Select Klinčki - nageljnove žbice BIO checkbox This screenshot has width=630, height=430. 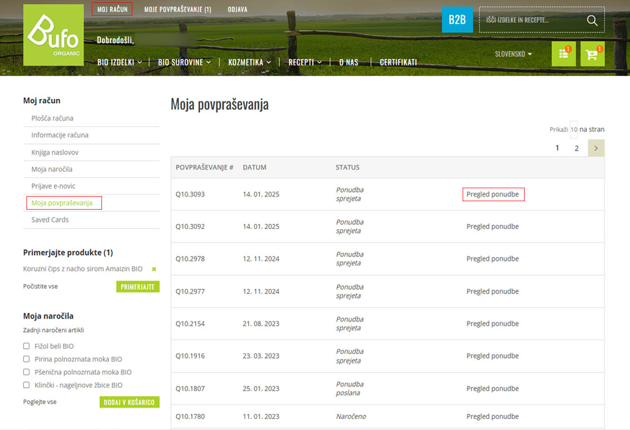tap(26, 385)
